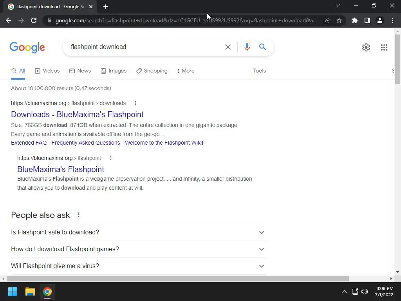Click the vertical scrollbar thumb
This screenshot has height=301, width=401.
coord(397,60)
